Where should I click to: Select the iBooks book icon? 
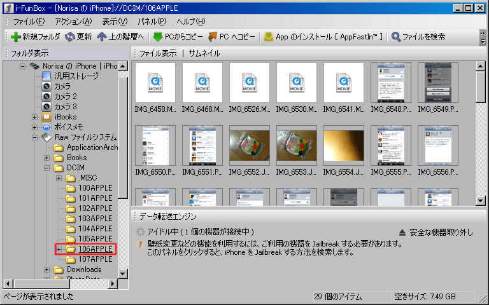click(x=46, y=117)
